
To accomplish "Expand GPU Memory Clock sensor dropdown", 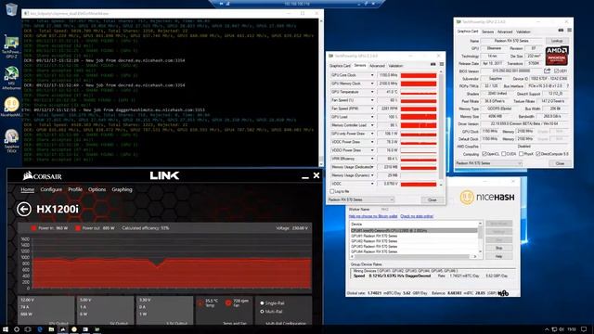I will pos(372,83).
